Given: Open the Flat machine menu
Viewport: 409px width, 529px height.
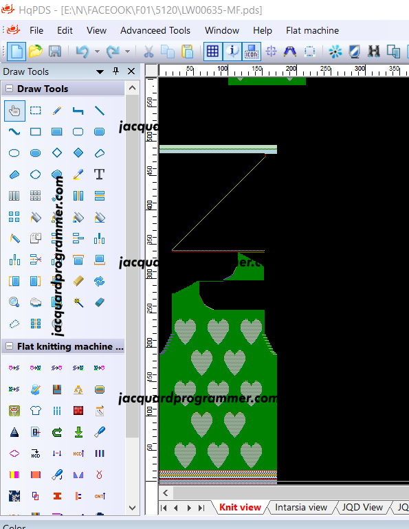Looking at the screenshot, I should (x=313, y=30).
